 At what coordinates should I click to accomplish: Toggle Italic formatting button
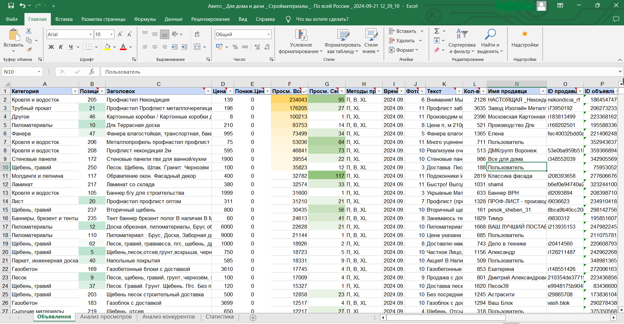point(61,47)
